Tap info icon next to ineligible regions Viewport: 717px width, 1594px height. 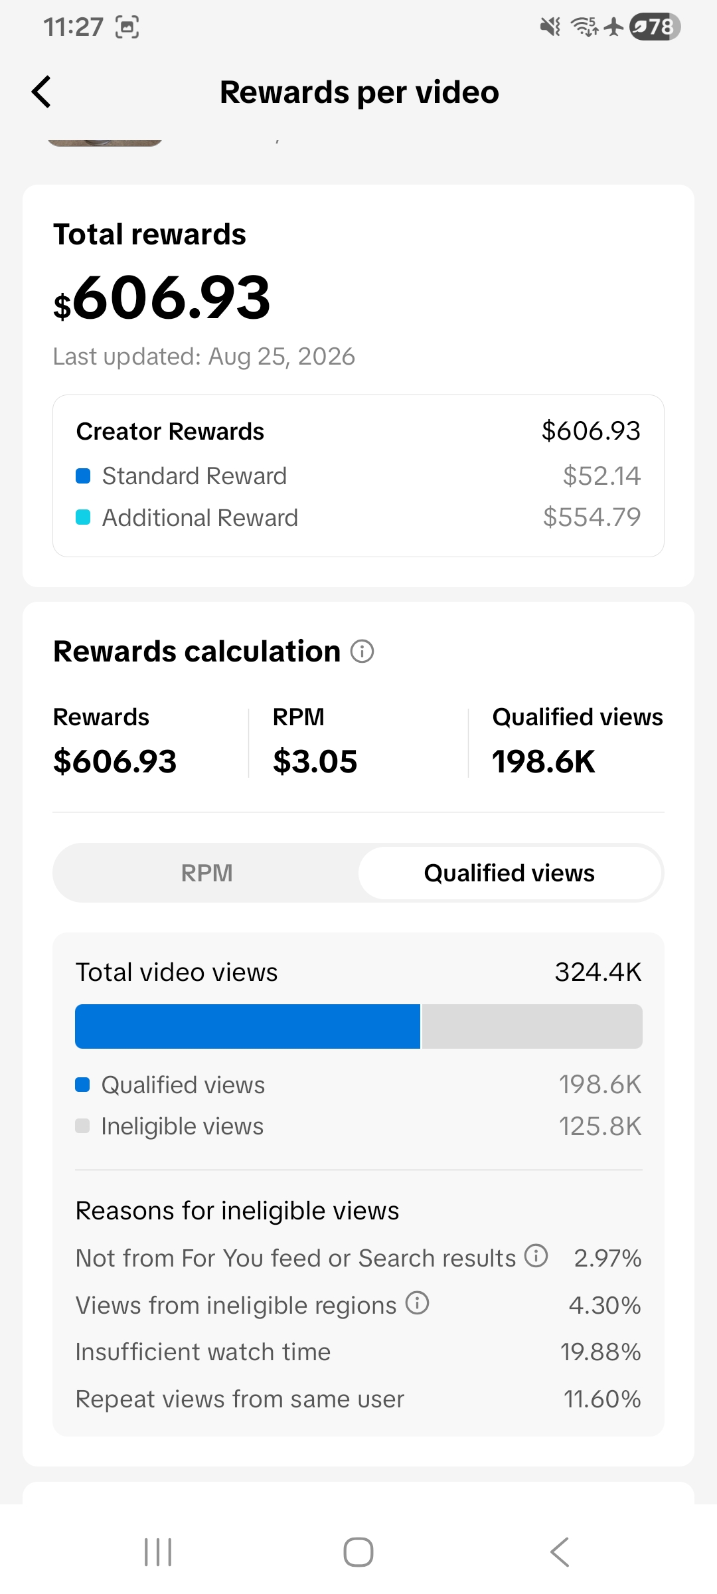[417, 1303]
